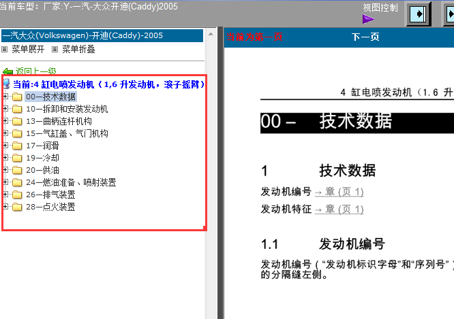Click the folder icon for 00—技术数据
454x319 pixels.
pos(17,97)
